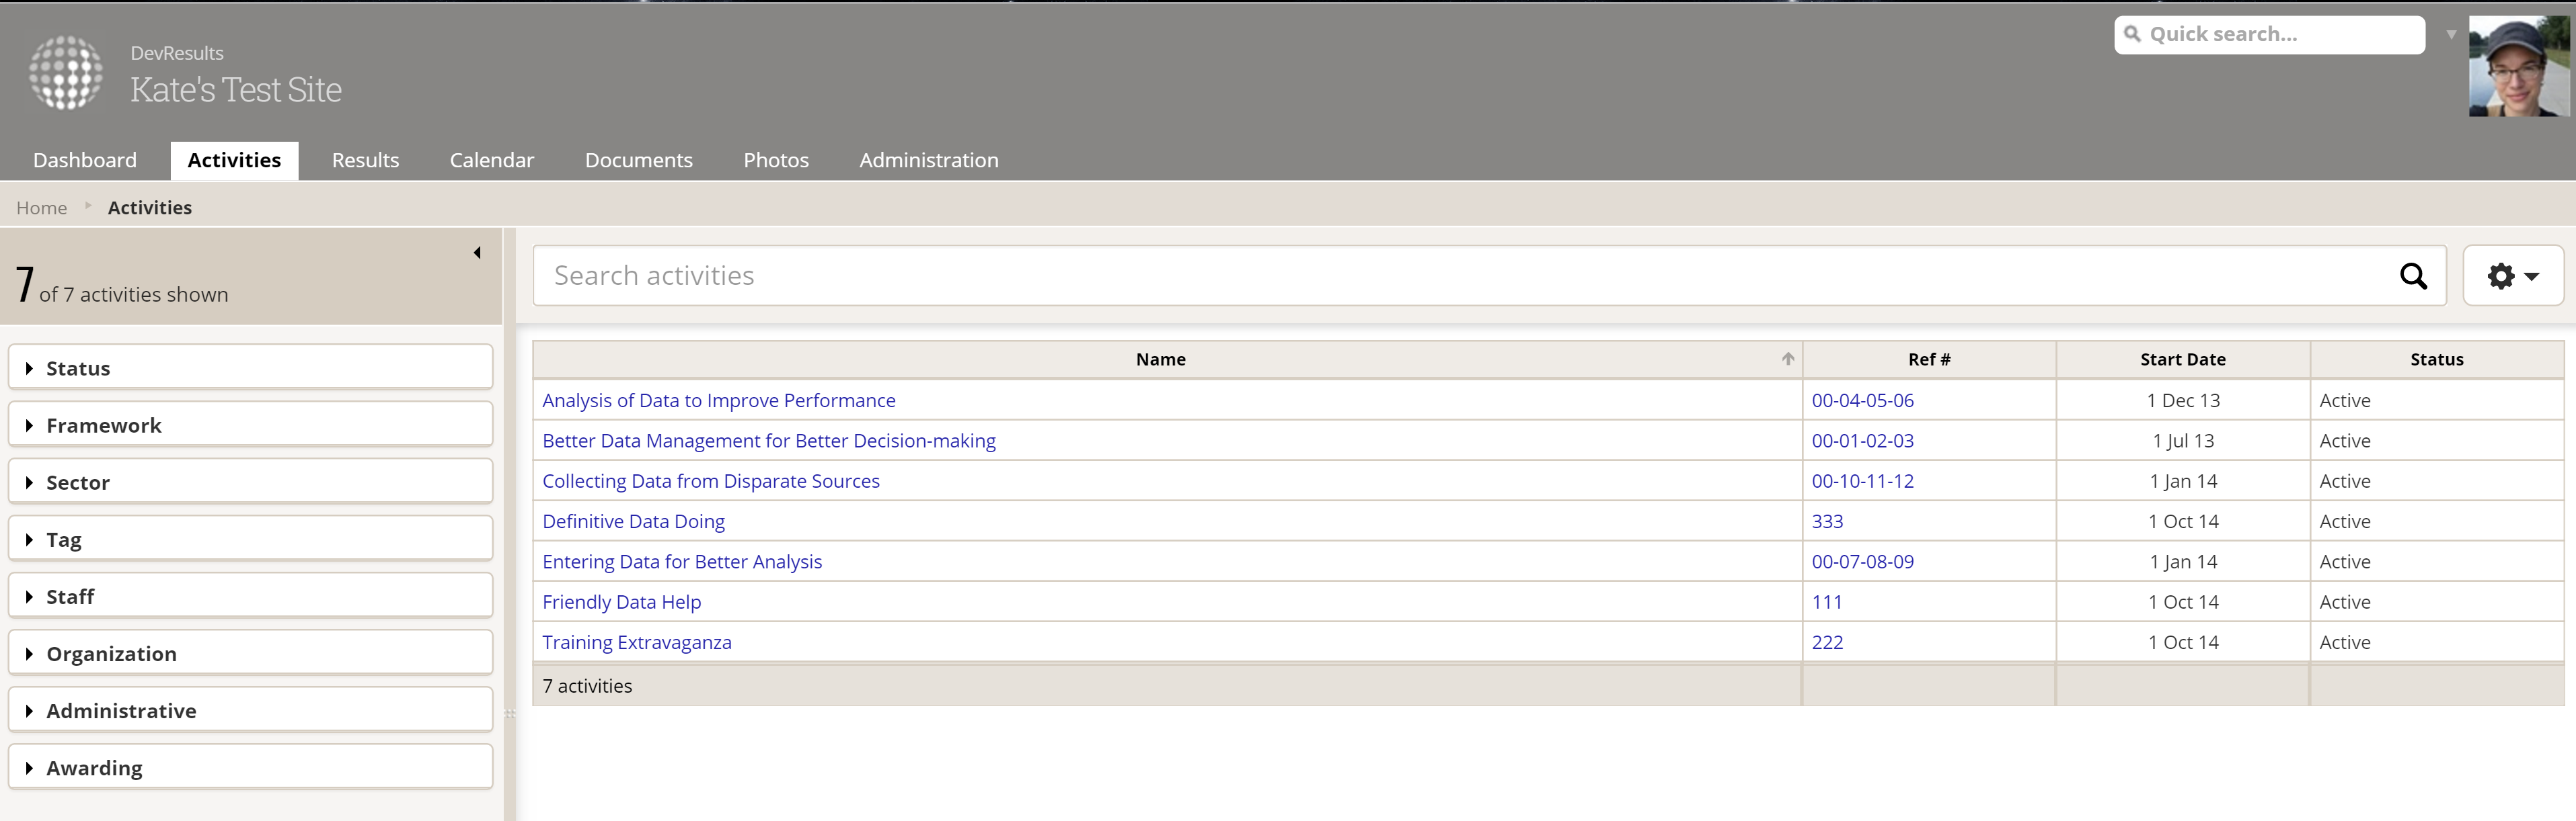This screenshot has height=821, width=2576.
Task: Click the Kate's Test Site title
Action: click(236, 90)
